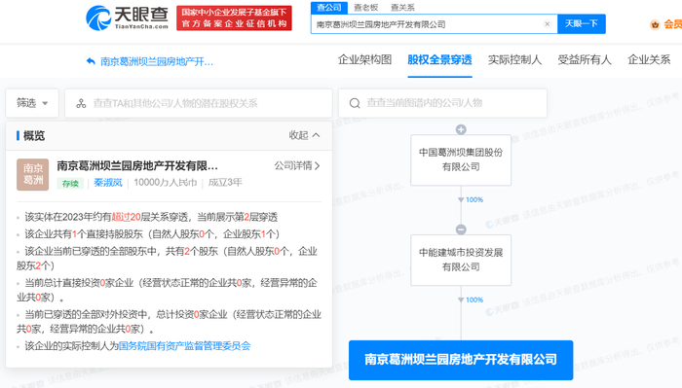
Task: Switch to 查老板 search tab
Action: 365,8
